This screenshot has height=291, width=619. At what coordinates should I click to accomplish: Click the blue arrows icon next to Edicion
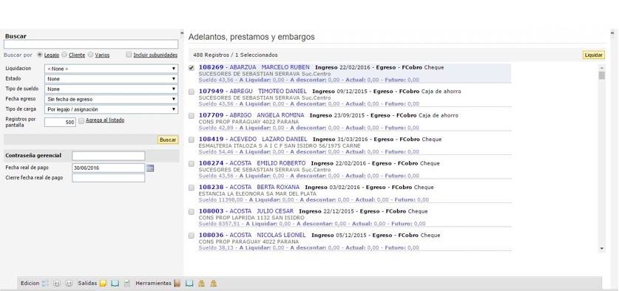pos(44,283)
